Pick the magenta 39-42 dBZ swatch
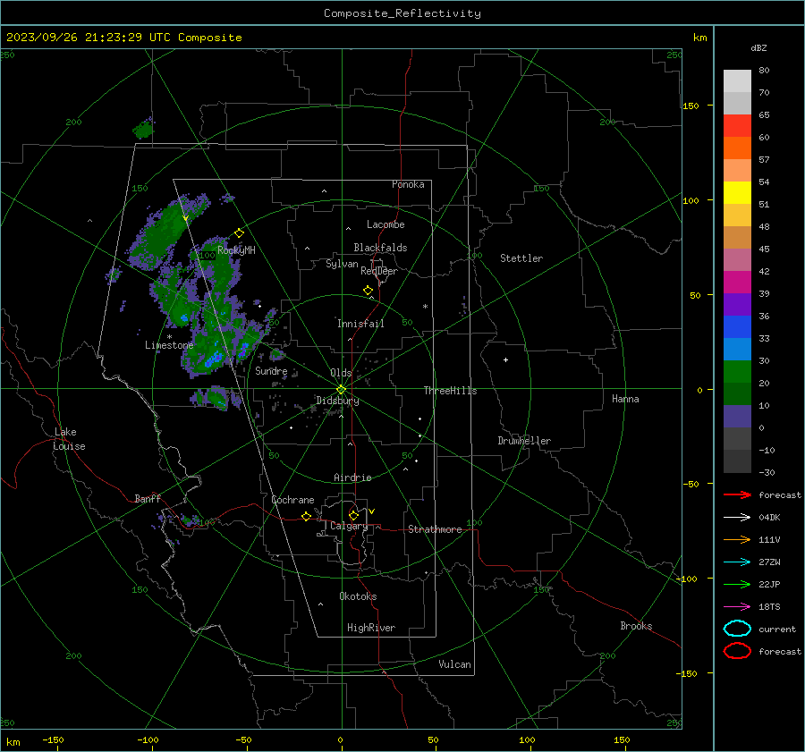The height and width of the screenshot is (752, 805). pos(737,283)
